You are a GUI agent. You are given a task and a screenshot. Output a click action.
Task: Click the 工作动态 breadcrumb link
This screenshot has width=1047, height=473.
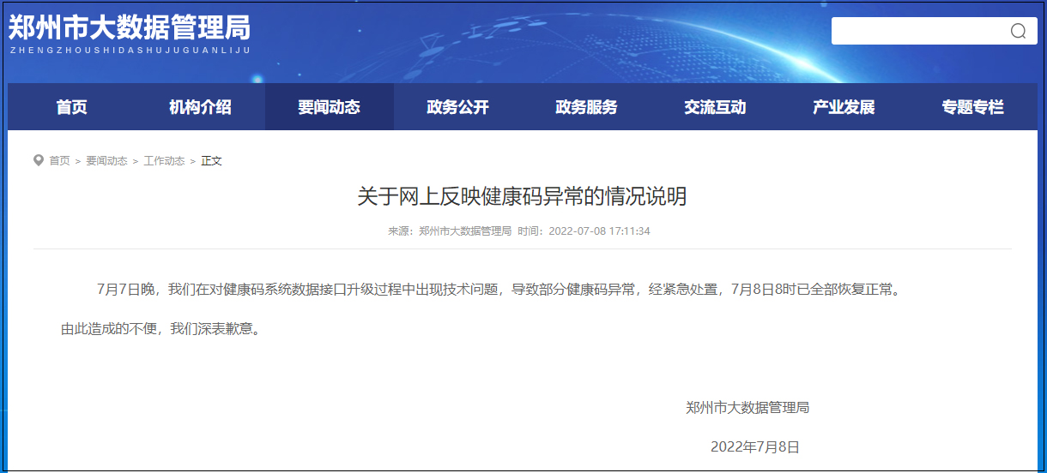tap(164, 161)
